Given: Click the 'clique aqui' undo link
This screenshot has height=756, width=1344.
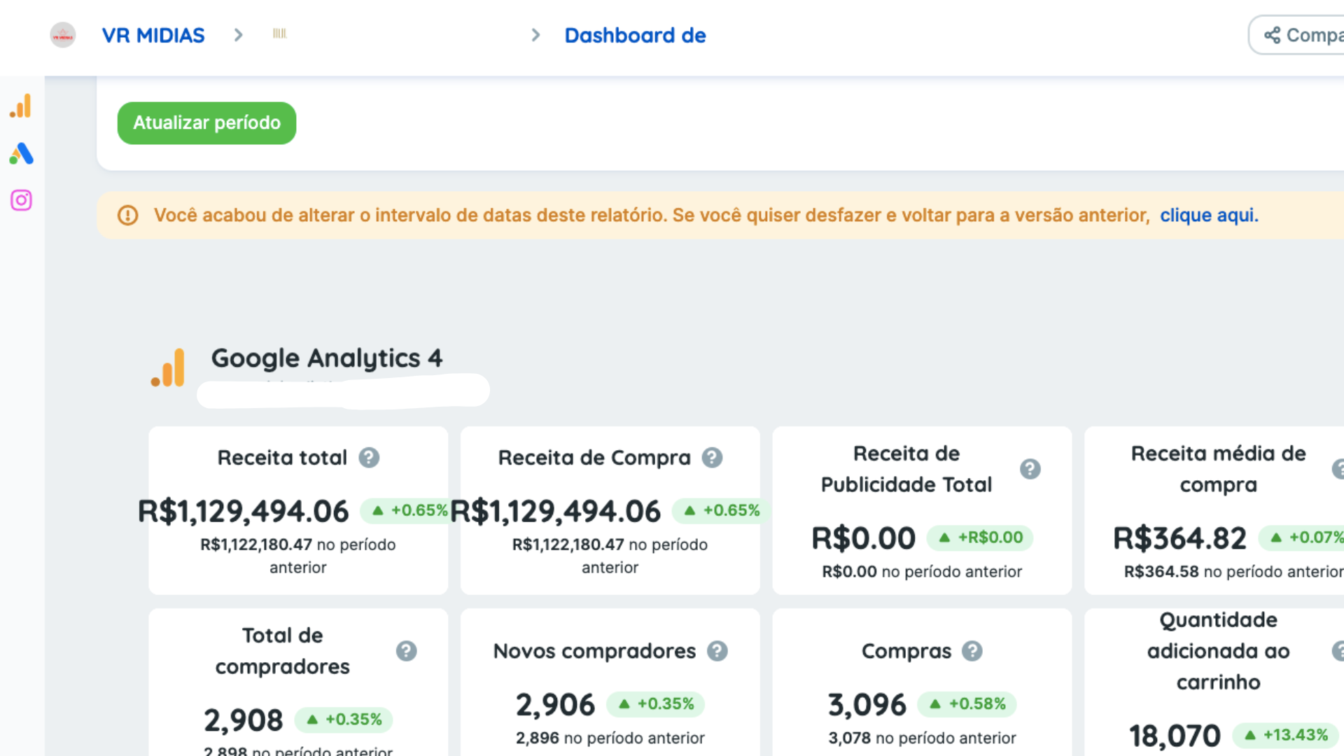Looking at the screenshot, I should coord(1209,216).
